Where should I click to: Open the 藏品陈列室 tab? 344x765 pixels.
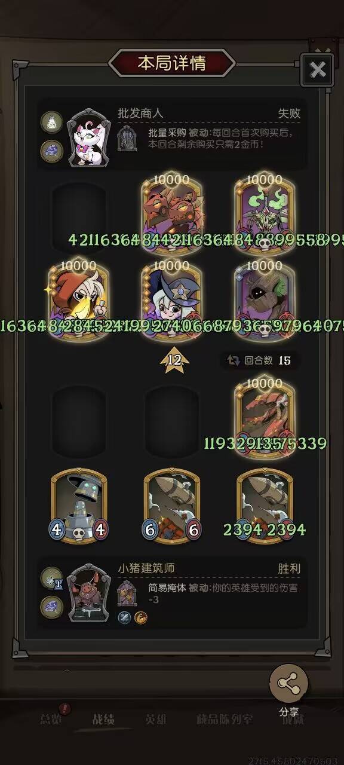pyautogui.click(x=224, y=720)
